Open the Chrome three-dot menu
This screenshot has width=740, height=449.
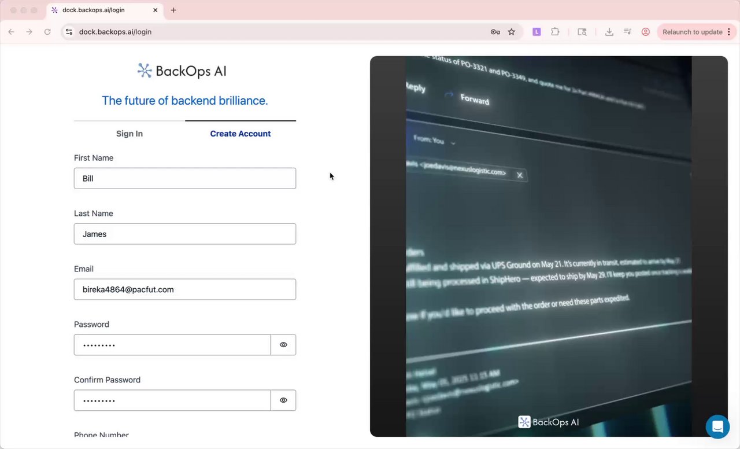(728, 32)
